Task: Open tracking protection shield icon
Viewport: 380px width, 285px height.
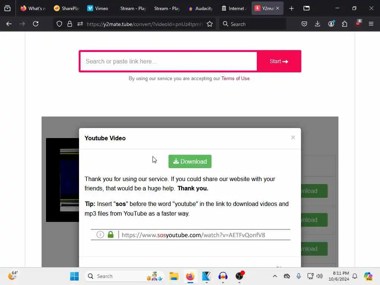Action: pyautogui.click(x=59, y=24)
